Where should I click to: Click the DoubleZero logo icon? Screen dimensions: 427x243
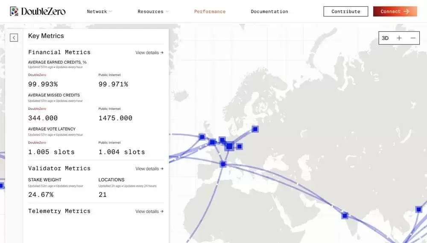coord(14,12)
